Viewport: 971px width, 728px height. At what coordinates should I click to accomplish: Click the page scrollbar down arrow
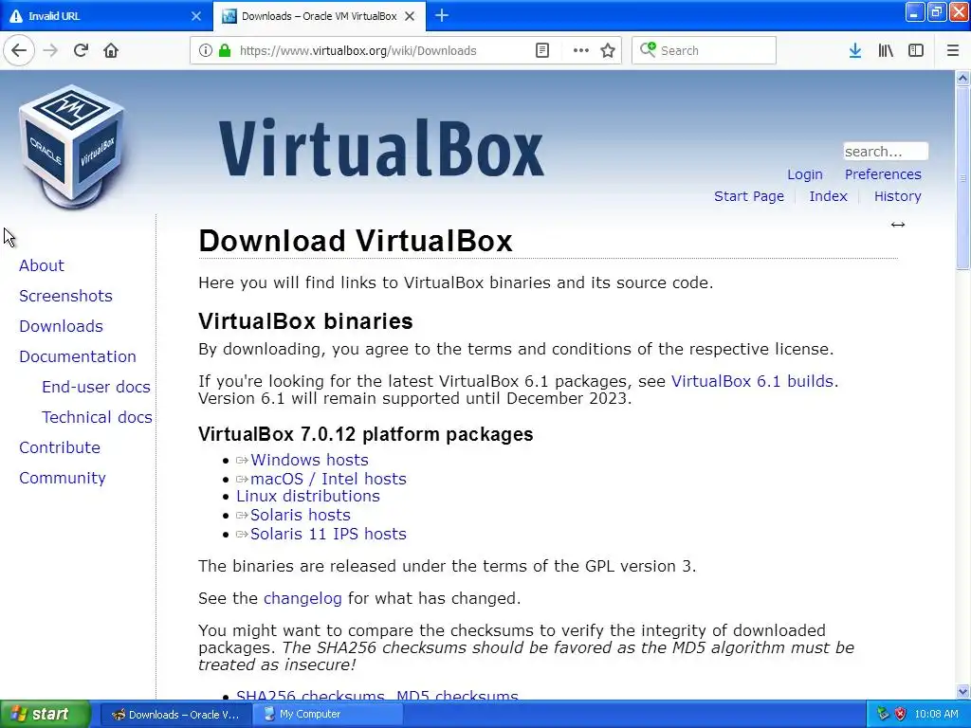click(962, 691)
